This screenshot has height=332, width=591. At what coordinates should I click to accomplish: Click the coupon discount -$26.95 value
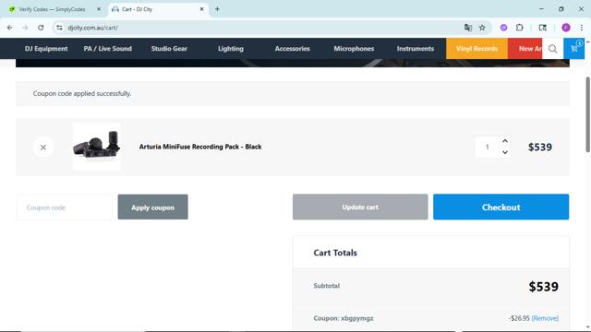pos(519,318)
